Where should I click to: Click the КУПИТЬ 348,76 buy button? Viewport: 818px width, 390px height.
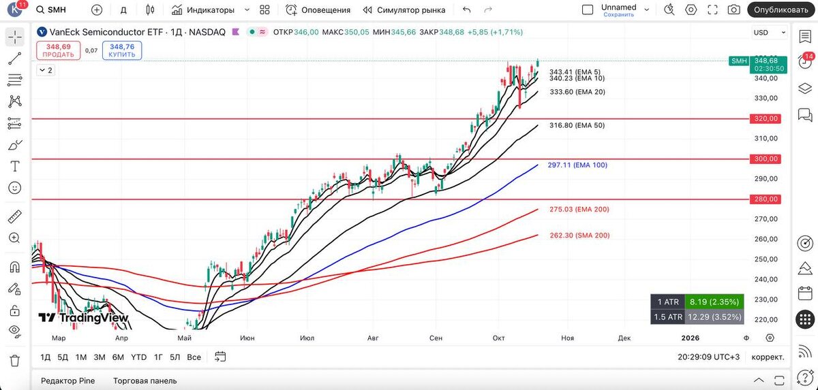point(121,50)
